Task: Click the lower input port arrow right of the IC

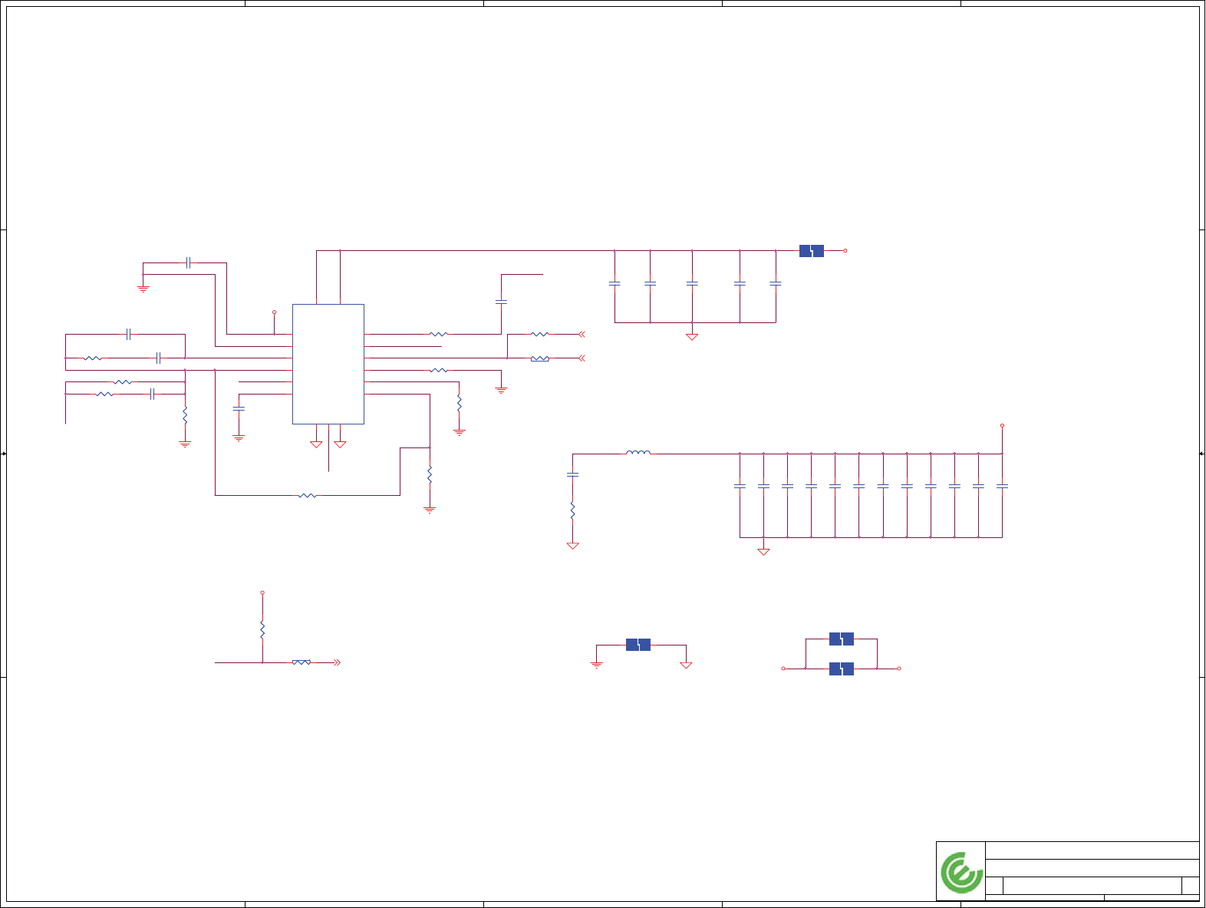Action: coord(582,358)
